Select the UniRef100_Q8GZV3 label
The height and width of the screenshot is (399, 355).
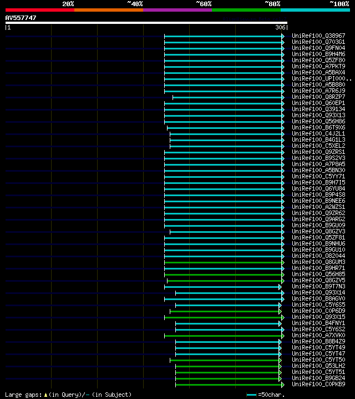point(318,231)
